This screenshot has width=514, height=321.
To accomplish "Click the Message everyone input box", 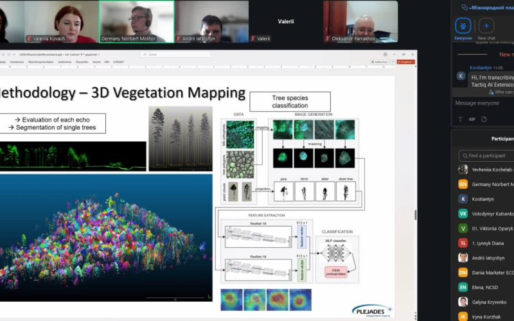I will click(x=484, y=103).
